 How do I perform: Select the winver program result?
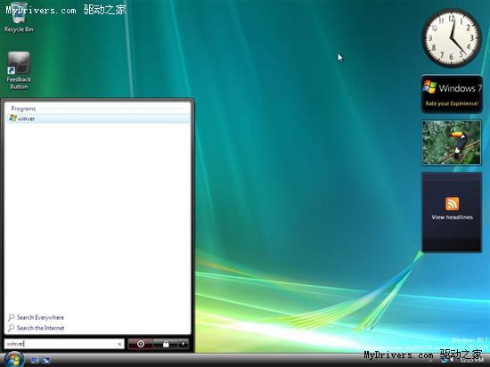(98, 118)
